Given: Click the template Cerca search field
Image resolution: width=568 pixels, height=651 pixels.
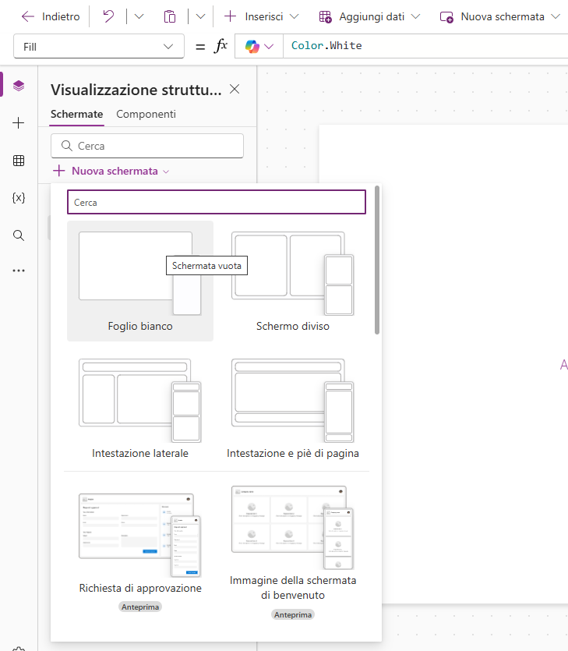Looking at the screenshot, I should [x=217, y=202].
